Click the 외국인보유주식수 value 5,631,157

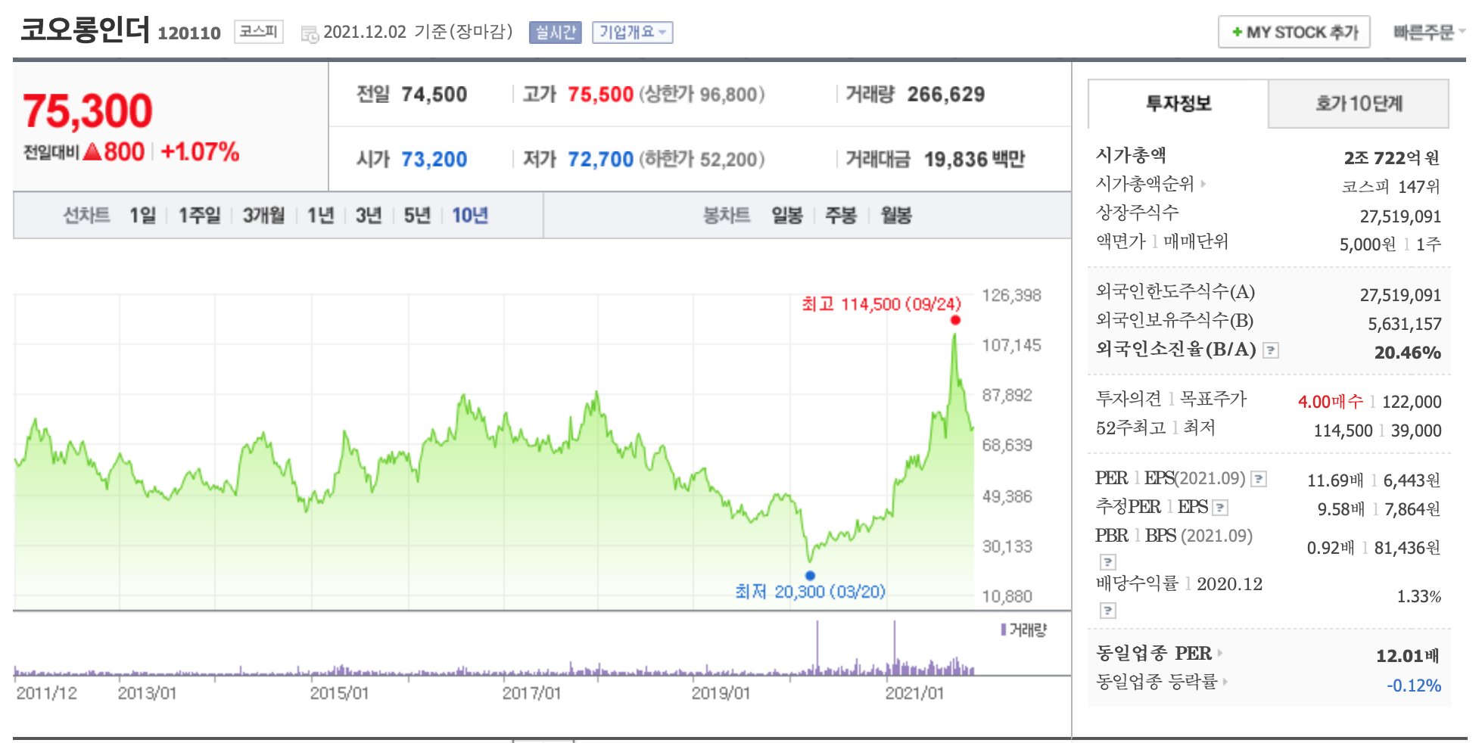(1404, 324)
